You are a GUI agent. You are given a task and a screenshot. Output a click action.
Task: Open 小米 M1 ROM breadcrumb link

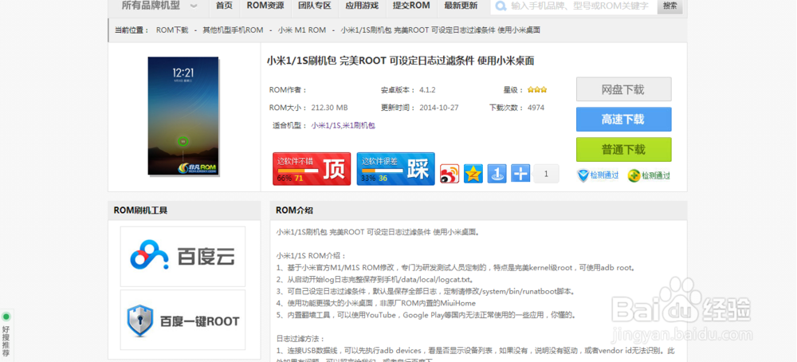pyautogui.click(x=302, y=30)
